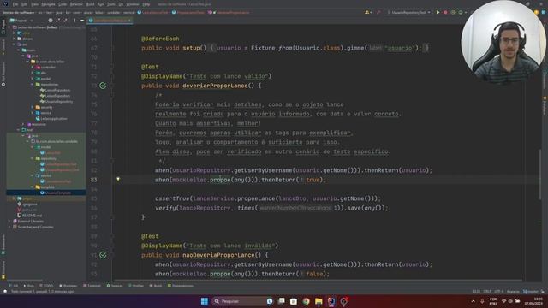The image size is (548, 308).
Task: Collapse the root project folder node
Action: (x=9, y=27)
